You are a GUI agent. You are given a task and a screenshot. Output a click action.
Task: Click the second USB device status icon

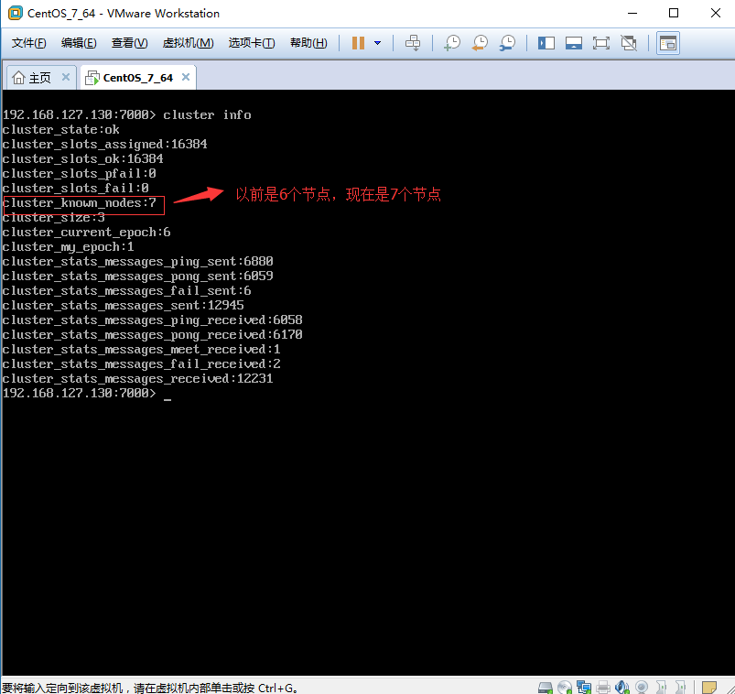680,688
